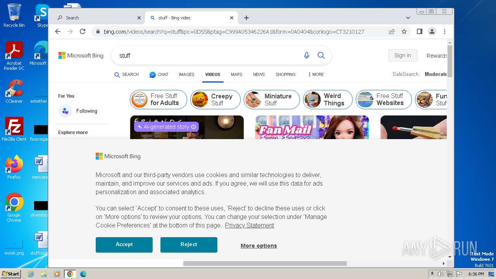Click the Microsoft Bing logo
The image size is (496, 279).
pyautogui.click(x=81, y=55)
